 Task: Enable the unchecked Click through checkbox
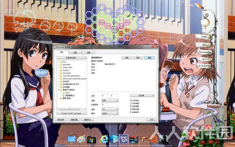[131, 103]
